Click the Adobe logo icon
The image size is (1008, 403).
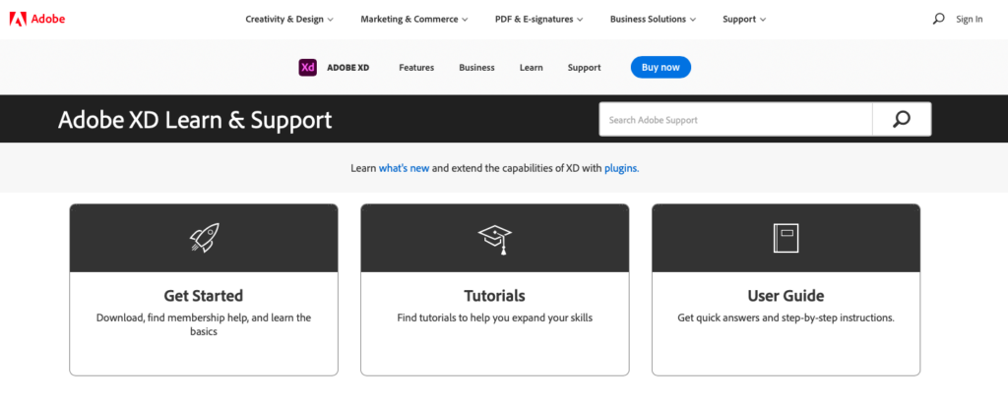18,19
